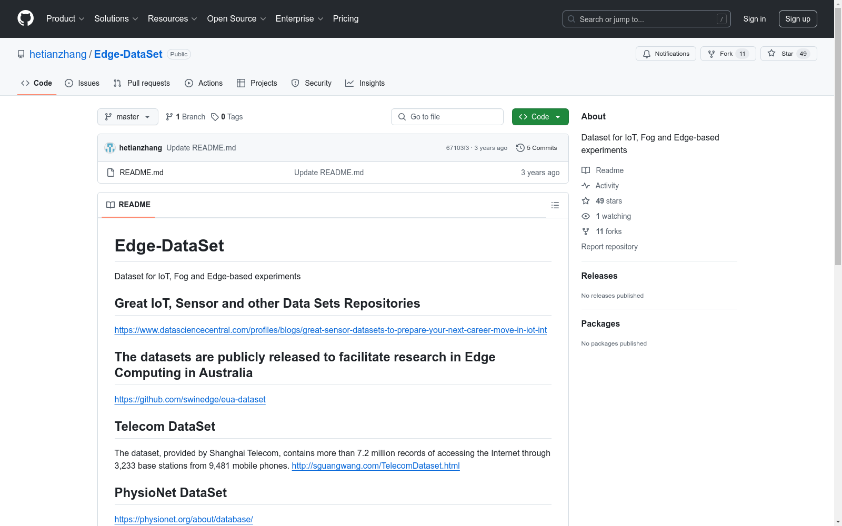Click the Notifications button
This screenshot has width=842, height=526.
[x=666, y=54]
